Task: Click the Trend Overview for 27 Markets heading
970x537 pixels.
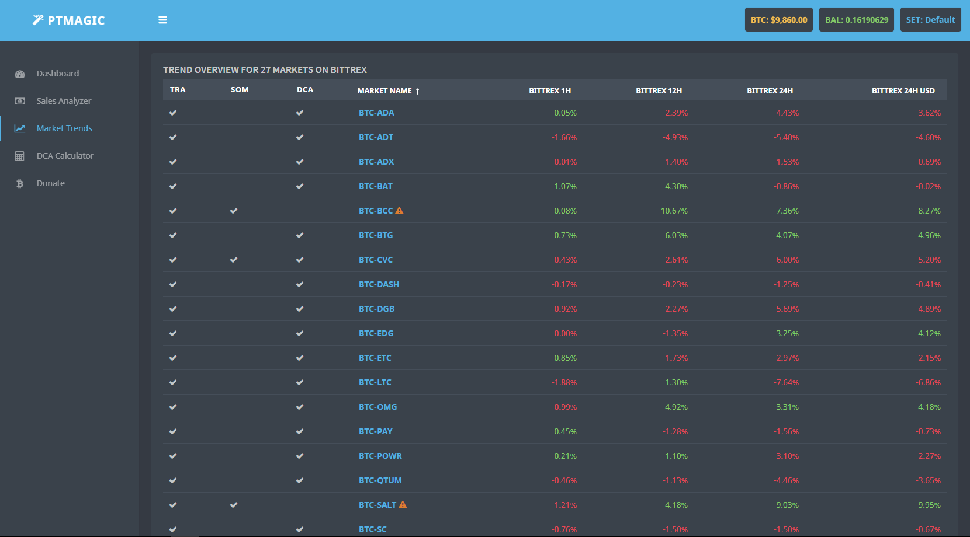Action: click(265, 70)
